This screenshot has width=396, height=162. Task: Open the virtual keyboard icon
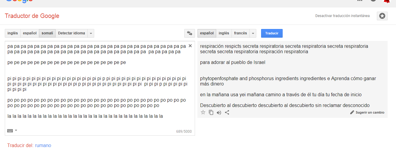[x=10, y=131]
